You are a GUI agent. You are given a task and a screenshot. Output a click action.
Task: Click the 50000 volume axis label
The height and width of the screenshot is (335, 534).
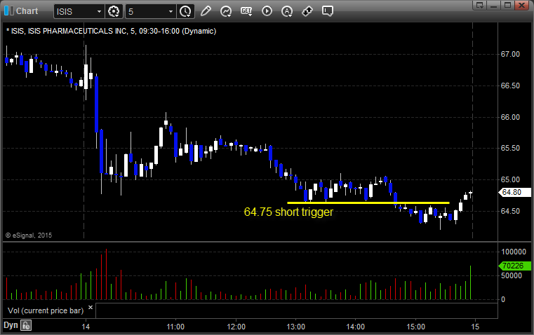point(512,276)
